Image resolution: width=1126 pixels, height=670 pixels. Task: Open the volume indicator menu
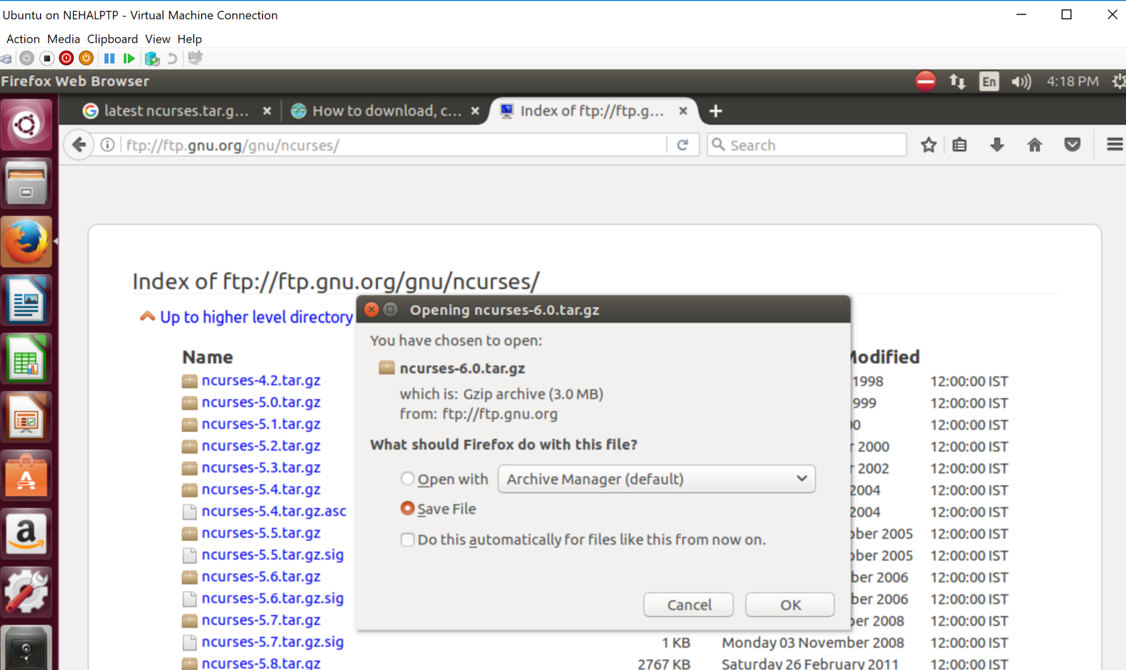point(1021,82)
